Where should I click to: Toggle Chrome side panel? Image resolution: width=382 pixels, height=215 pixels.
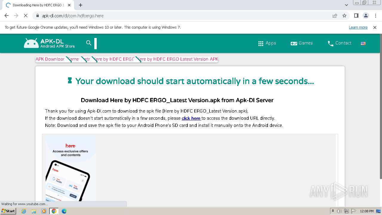(x=356, y=16)
